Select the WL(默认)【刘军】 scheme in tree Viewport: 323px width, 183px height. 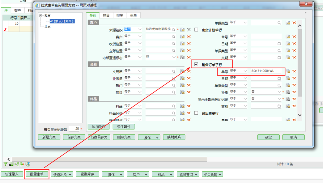pyautogui.click(x=62, y=21)
